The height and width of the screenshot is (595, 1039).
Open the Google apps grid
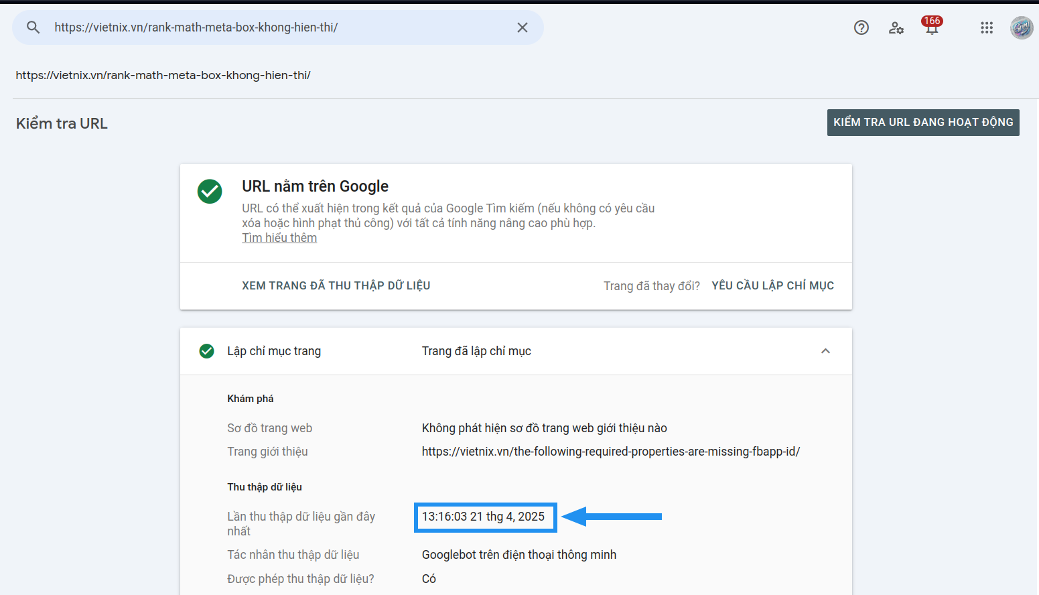click(x=986, y=27)
